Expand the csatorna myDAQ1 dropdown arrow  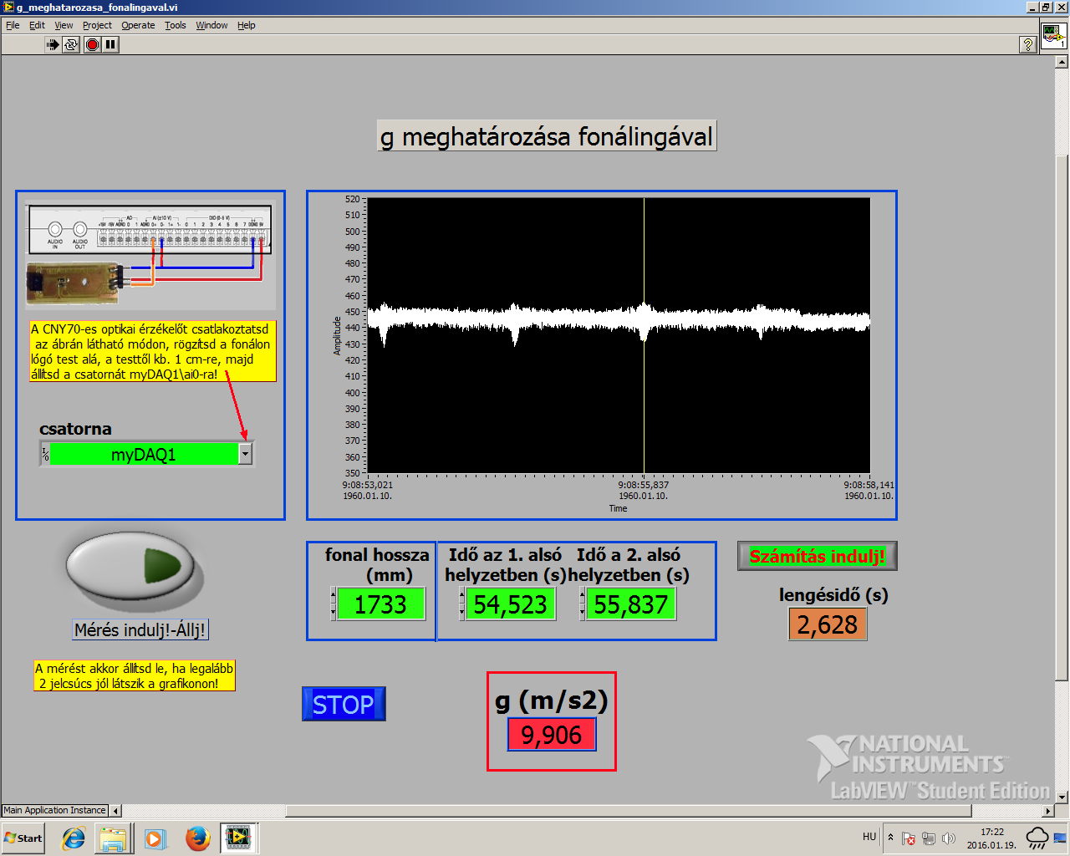(x=245, y=454)
